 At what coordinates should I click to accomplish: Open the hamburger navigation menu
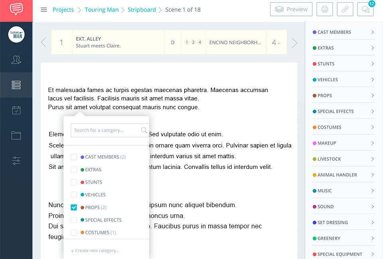point(43,9)
